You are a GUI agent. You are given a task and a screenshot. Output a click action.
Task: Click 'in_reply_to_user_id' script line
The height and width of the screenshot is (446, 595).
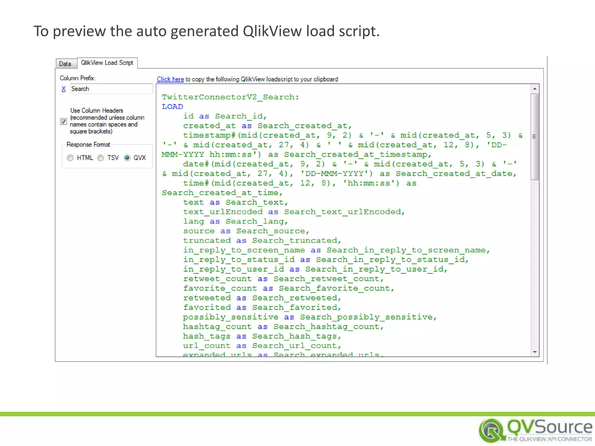[315, 269]
